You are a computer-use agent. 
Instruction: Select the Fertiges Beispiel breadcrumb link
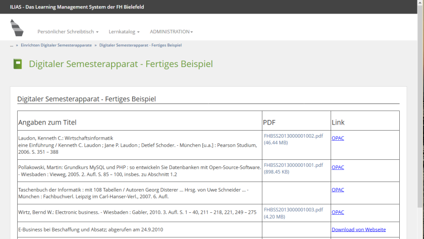[140, 45]
